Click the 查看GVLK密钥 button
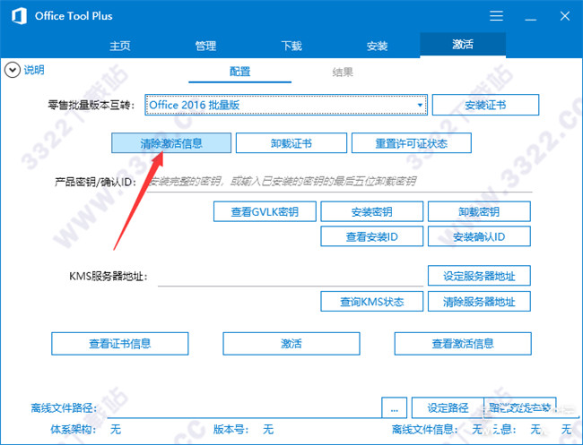The width and height of the screenshot is (583, 445). click(x=265, y=211)
